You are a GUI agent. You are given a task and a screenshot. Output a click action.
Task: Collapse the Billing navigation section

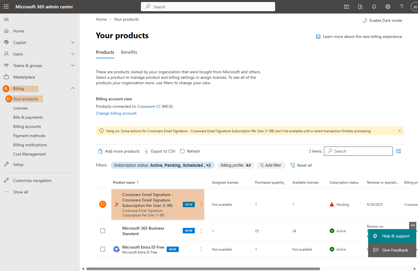[73, 89]
